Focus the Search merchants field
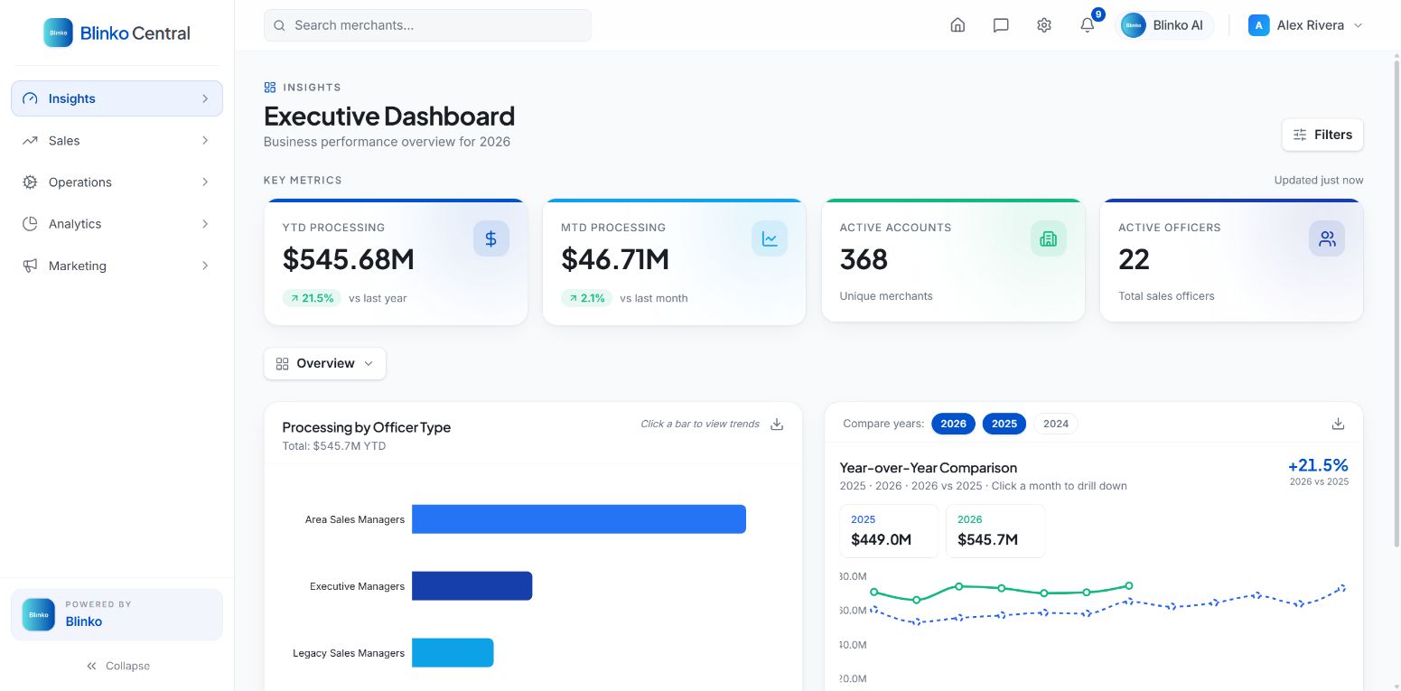This screenshot has width=1401, height=691. pos(427,25)
